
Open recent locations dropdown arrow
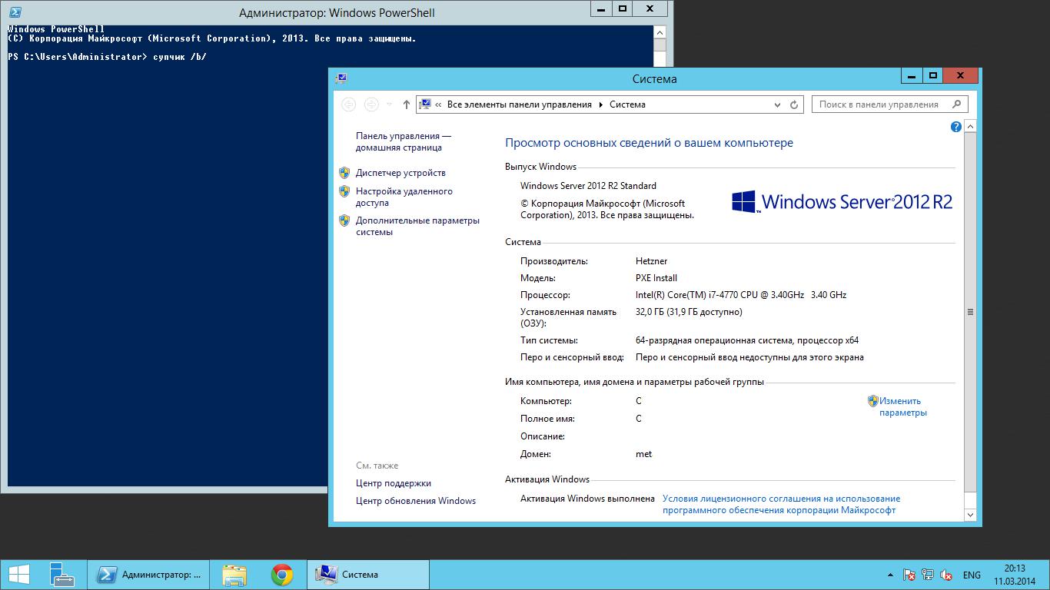[389, 104]
